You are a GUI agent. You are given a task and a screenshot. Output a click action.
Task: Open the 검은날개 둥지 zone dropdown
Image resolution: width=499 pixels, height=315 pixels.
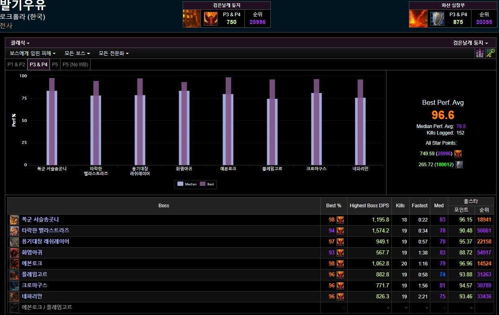click(471, 43)
